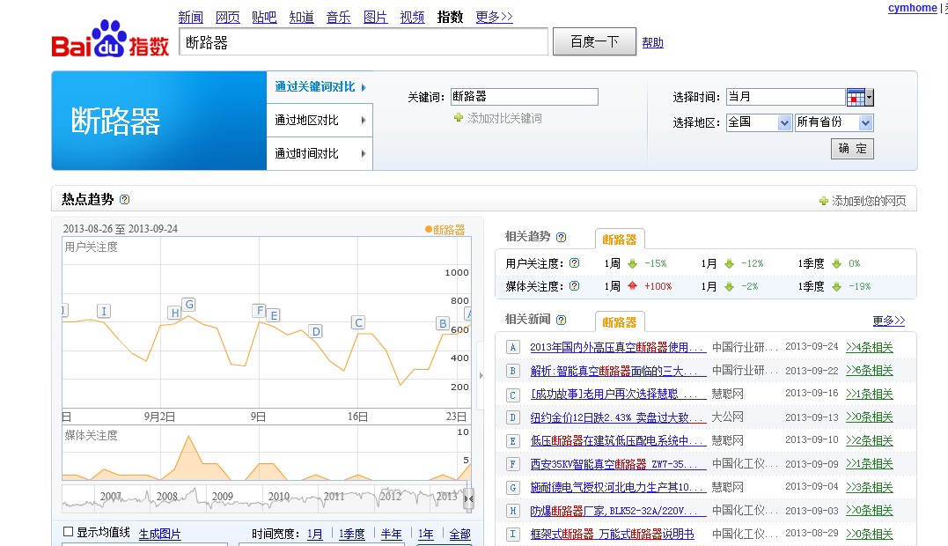Open the 新闻 top navigation tab
Screen dimensions: 948x546
point(190,17)
